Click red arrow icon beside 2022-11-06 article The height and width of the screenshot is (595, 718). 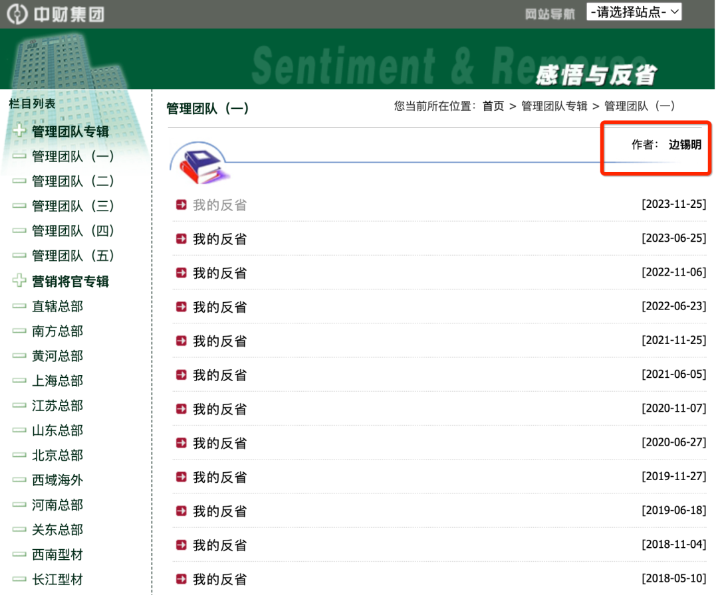(x=181, y=272)
